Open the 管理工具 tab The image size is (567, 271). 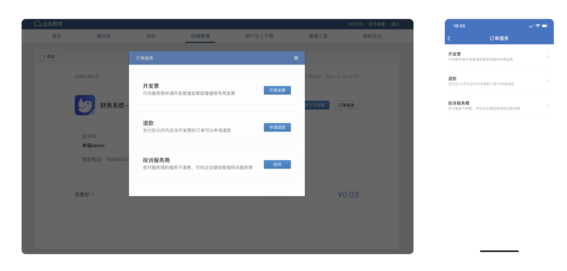pyautogui.click(x=318, y=36)
